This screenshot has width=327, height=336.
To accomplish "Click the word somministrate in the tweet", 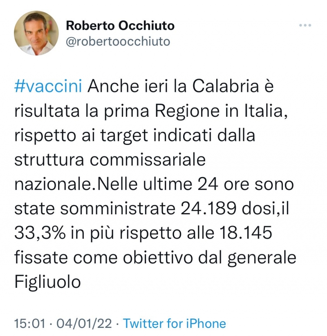I will coord(118,209).
